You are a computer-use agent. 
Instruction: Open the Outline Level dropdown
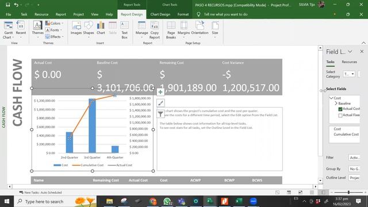click(354, 178)
